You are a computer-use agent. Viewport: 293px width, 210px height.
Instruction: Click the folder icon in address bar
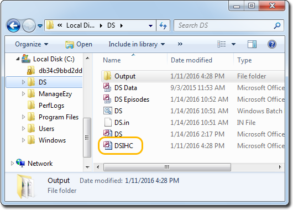(50, 25)
